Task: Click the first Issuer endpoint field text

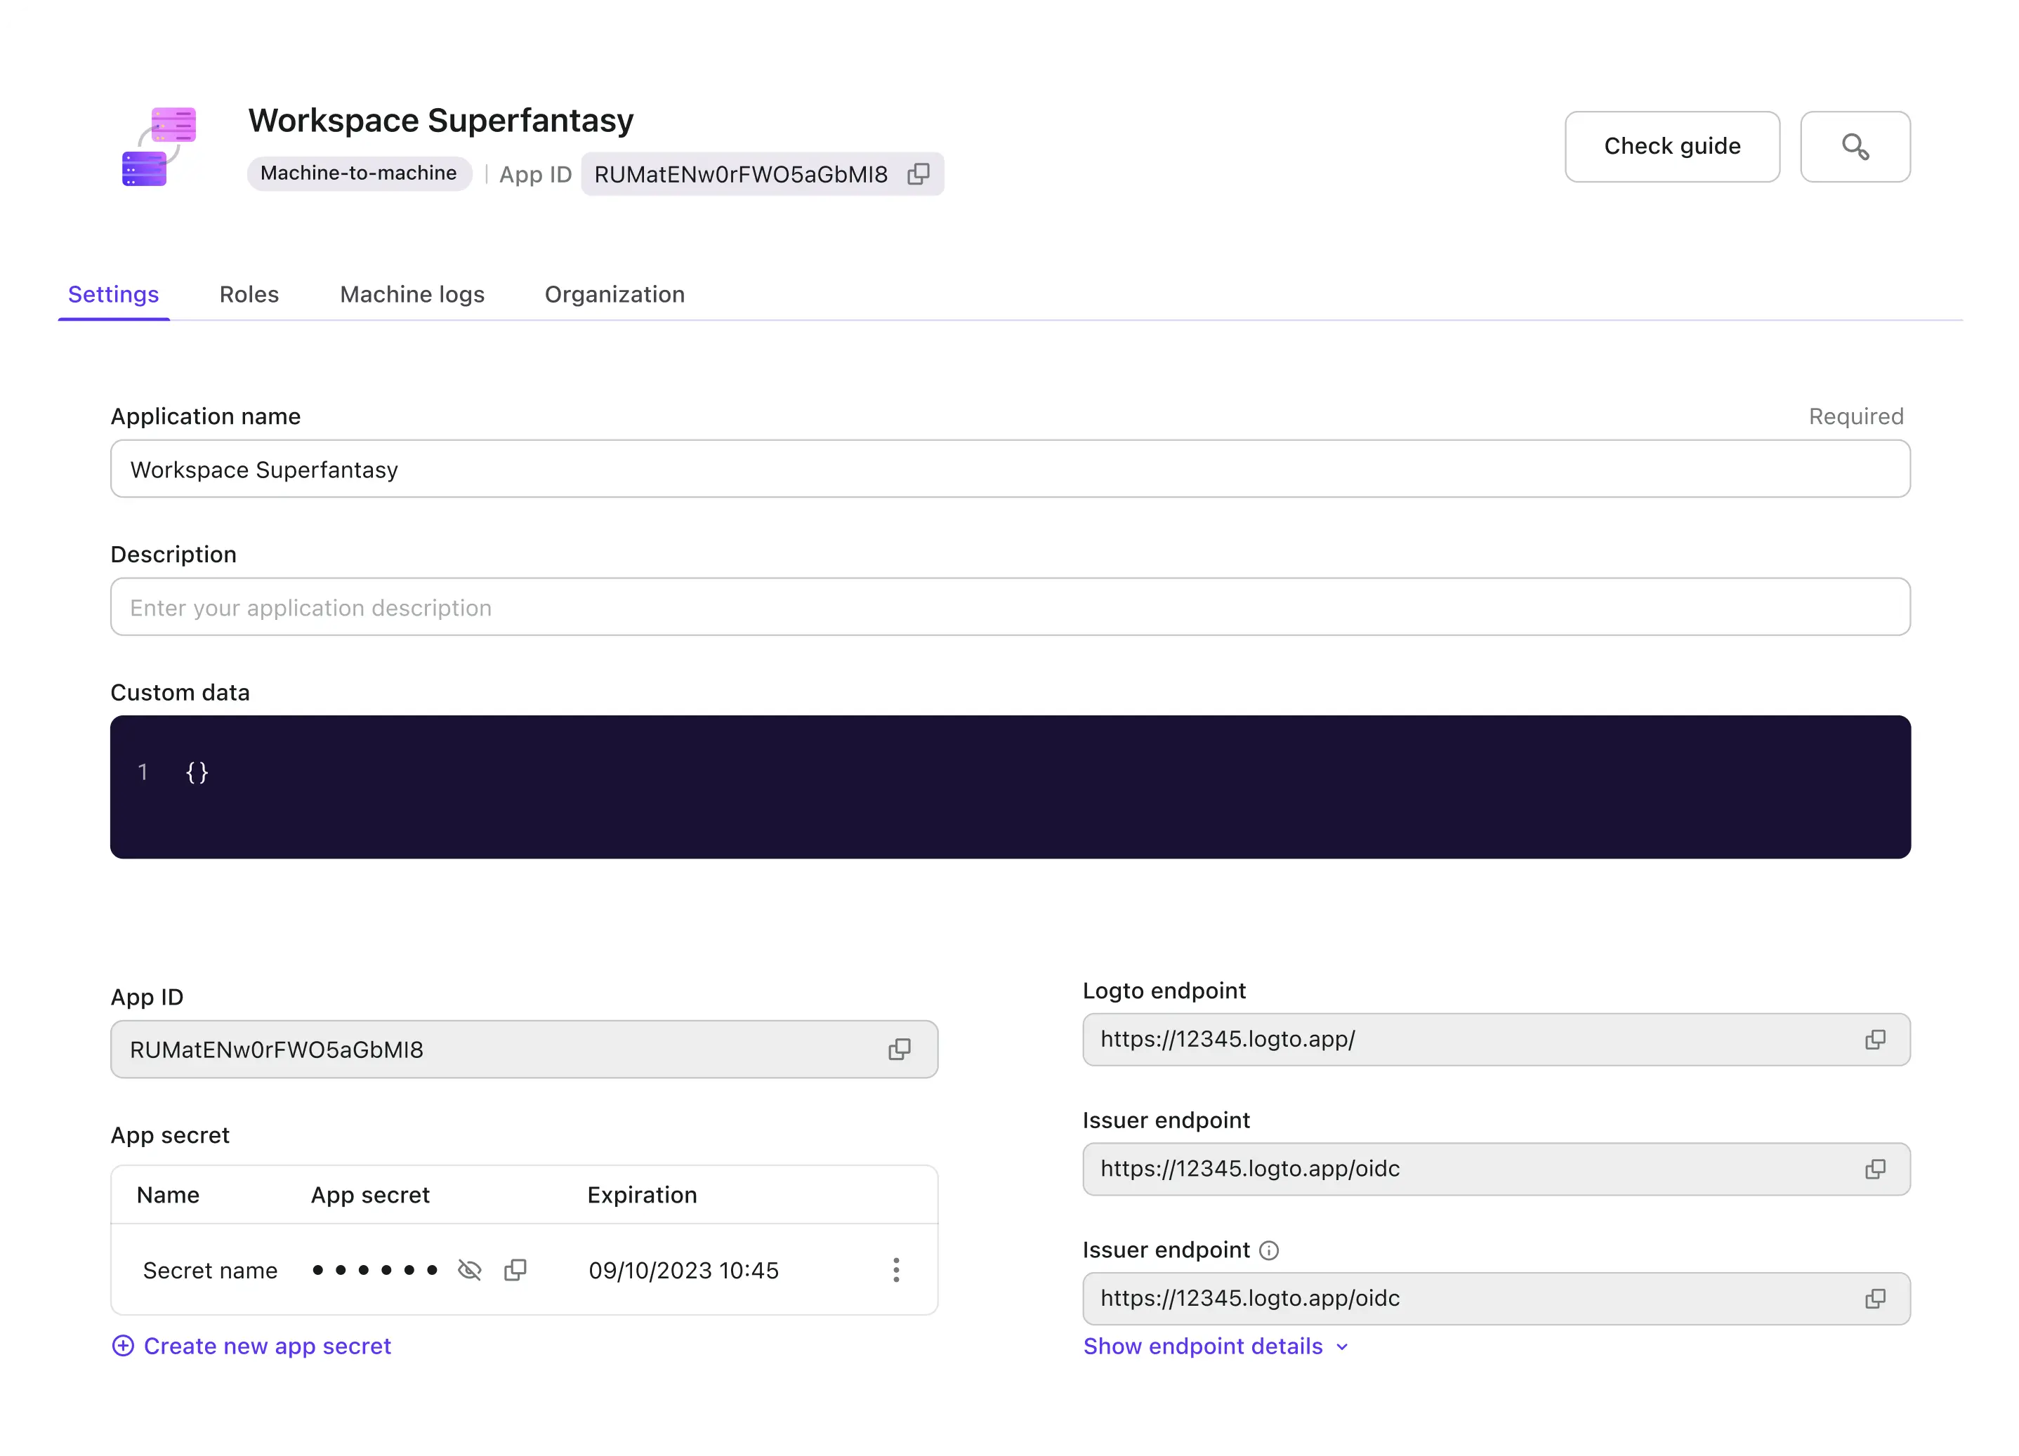Action: (1250, 1169)
